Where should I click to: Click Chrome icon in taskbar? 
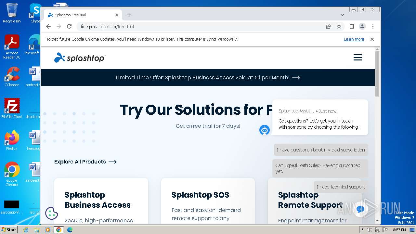pyautogui.click(x=59, y=230)
